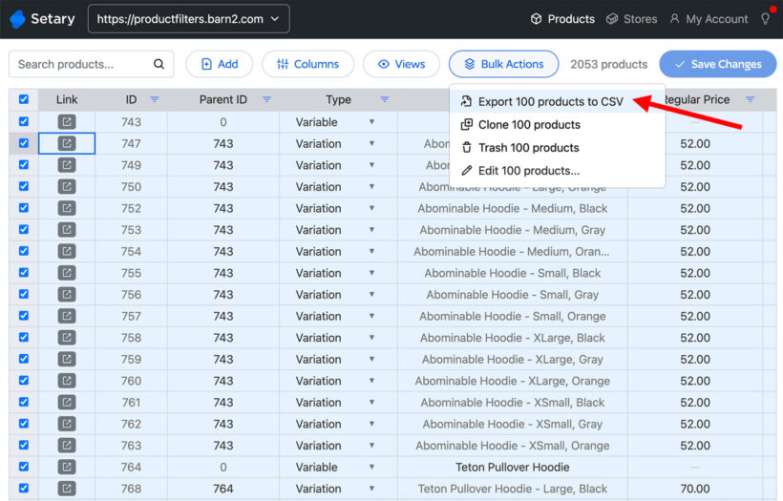The width and height of the screenshot is (783, 501).
Task: Open Type dropdown for product 747
Action: [x=371, y=144]
